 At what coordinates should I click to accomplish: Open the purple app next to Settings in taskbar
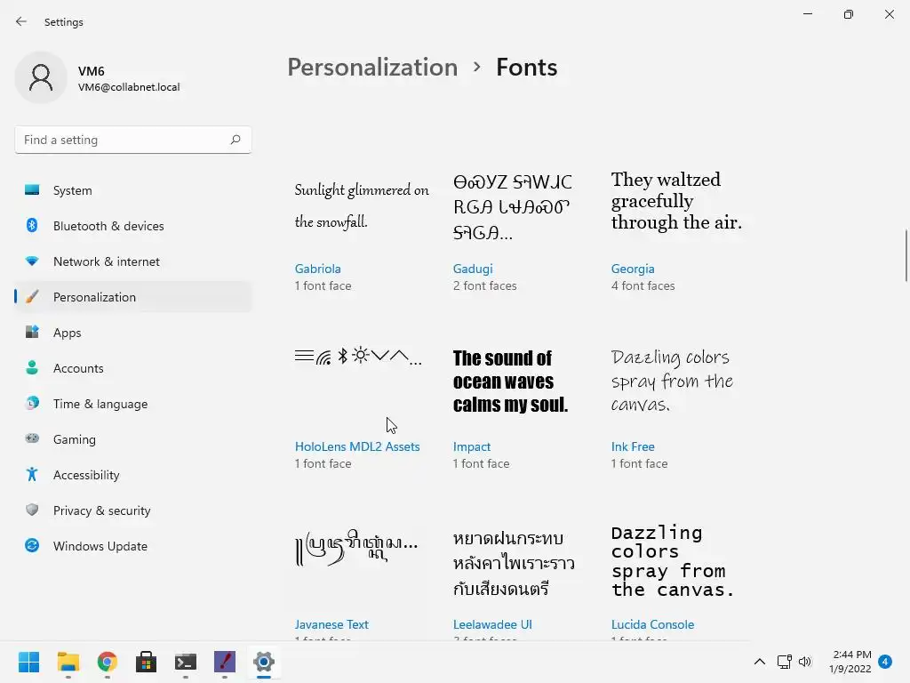point(225,662)
